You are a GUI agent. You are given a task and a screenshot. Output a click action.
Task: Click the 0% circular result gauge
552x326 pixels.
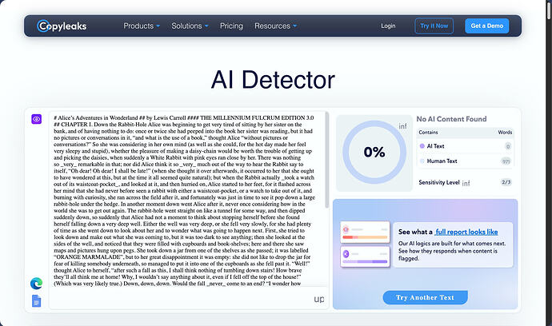coord(374,152)
